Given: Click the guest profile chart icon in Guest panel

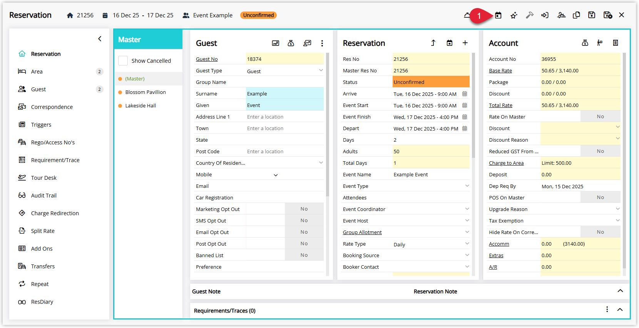Looking at the screenshot, I should coord(307,43).
